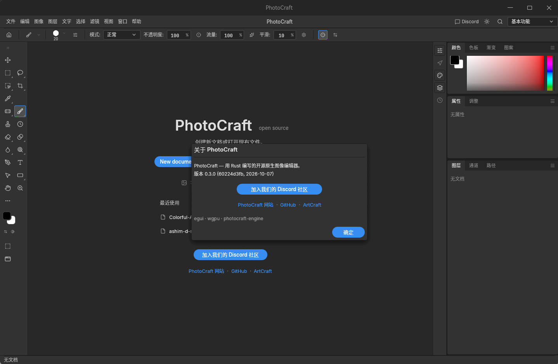Viewport: 558px width, 364px height.
Task: Open the GitHub link in the About dialog
Action: [288, 205]
